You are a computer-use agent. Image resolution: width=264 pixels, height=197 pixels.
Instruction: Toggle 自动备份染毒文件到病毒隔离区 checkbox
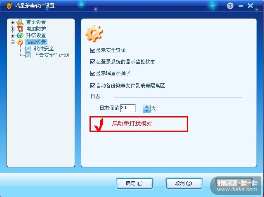click(93, 86)
